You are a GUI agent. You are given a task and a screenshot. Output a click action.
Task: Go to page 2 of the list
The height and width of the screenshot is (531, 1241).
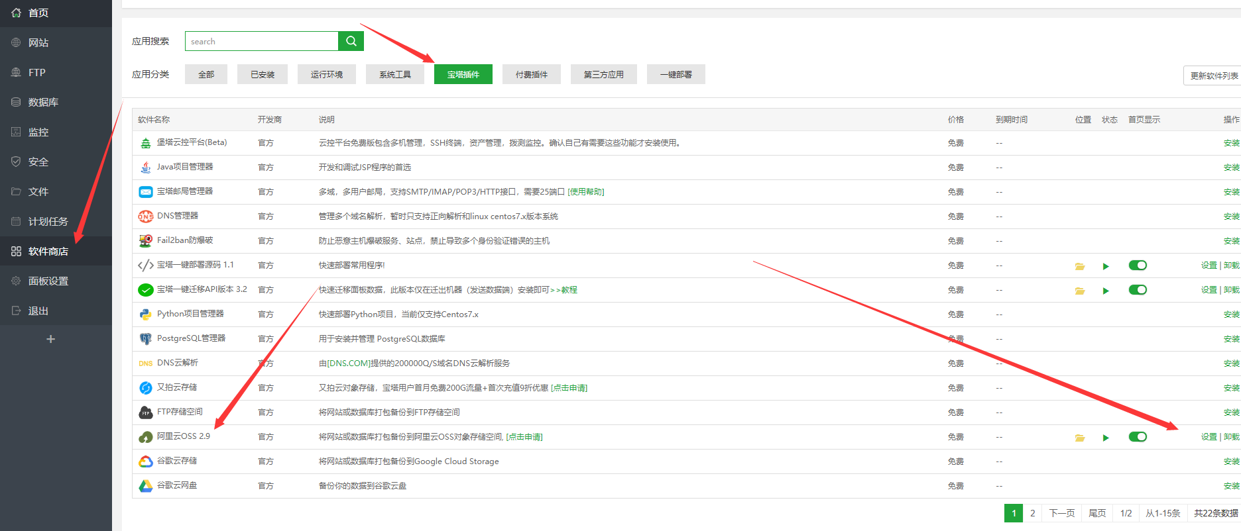[x=1032, y=513]
